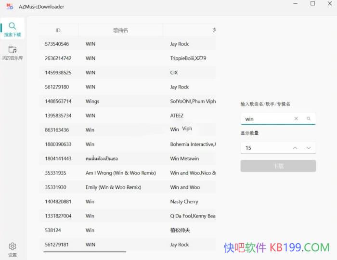Screen dimensions: 337x260
Task: Click the AZMusicDownloader app logo
Action: click(x=10, y=6)
